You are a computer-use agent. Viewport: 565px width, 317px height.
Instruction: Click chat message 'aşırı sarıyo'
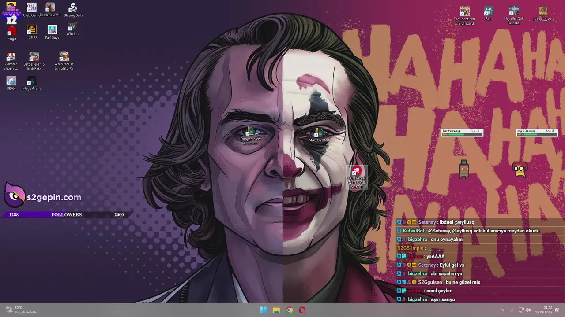443,299
